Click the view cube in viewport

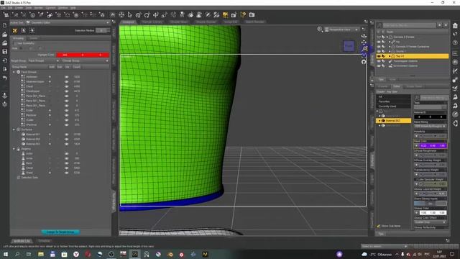(x=349, y=46)
